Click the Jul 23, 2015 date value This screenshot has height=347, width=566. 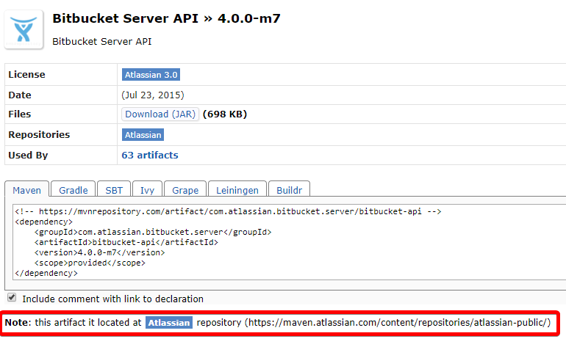[153, 95]
